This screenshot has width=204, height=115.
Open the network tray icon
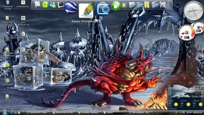(x=188, y=112)
